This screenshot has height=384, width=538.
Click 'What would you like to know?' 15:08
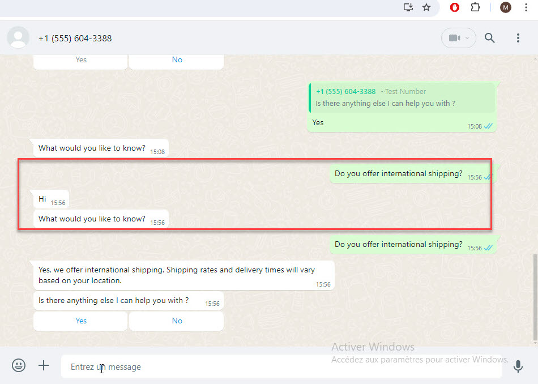coord(101,148)
